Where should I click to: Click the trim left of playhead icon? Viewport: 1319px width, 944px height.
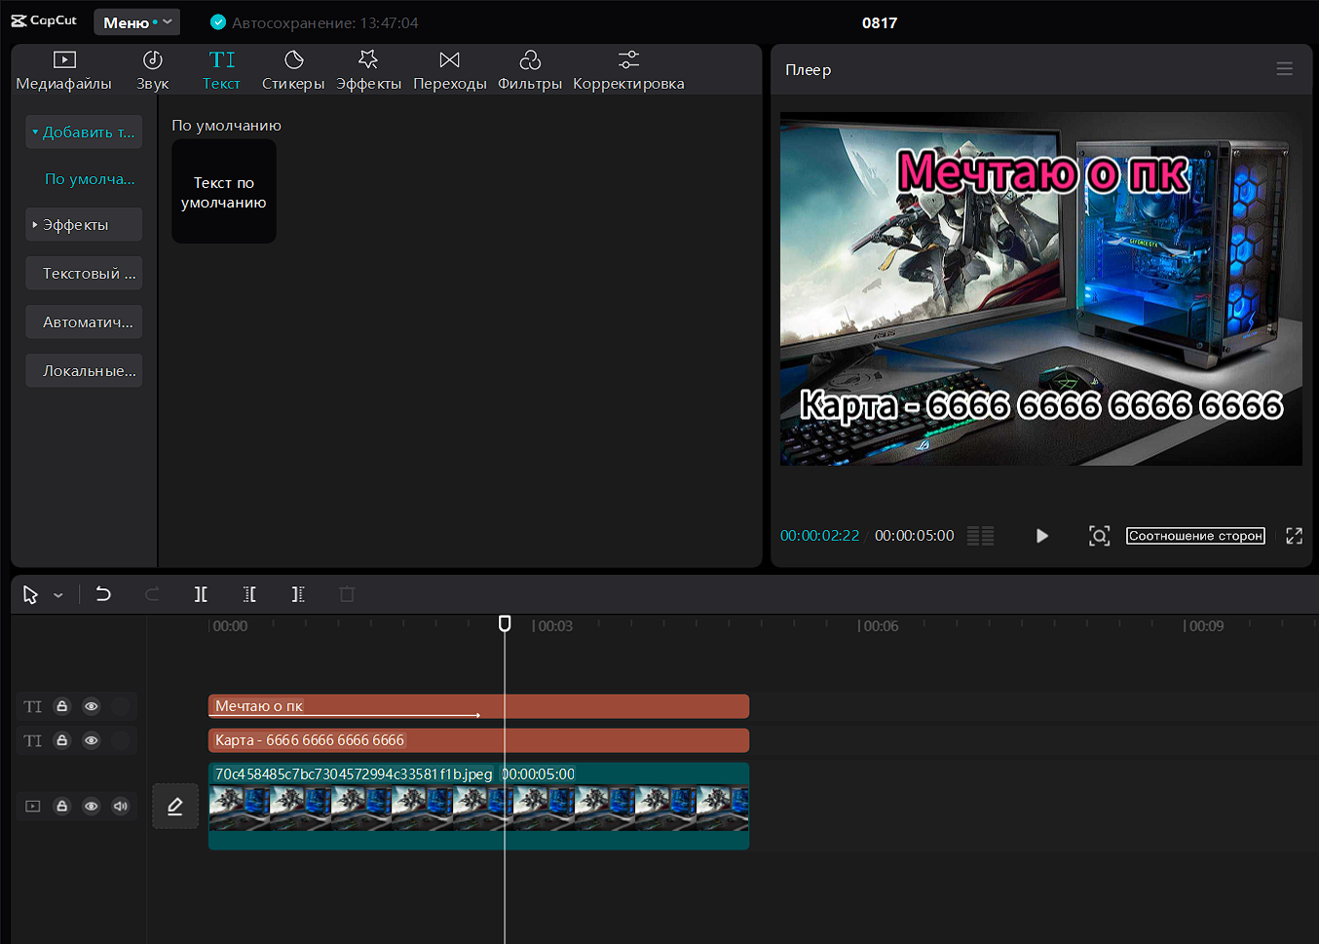[x=249, y=594]
